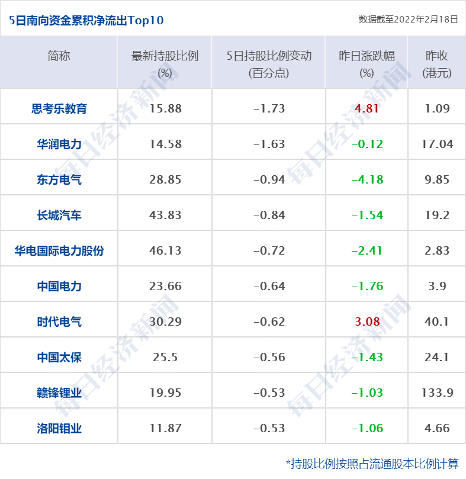The image size is (466, 479).
Task: Click holding ratio 11.87 for 洛阳钼业
Action: [165, 428]
